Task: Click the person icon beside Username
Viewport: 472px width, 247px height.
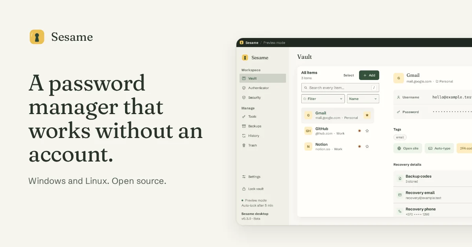Action: [398, 97]
